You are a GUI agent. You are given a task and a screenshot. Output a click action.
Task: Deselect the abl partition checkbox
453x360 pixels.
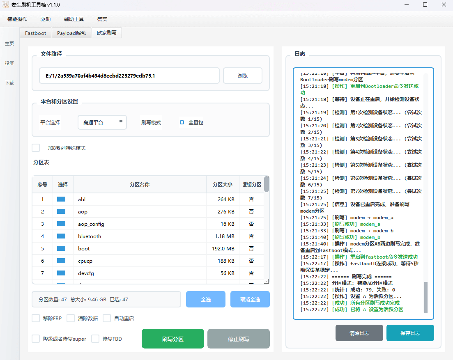pyautogui.click(x=62, y=199)
